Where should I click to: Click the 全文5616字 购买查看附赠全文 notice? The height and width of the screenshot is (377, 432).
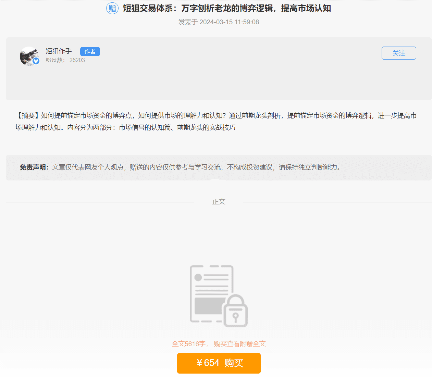click(x=219, y=344)
